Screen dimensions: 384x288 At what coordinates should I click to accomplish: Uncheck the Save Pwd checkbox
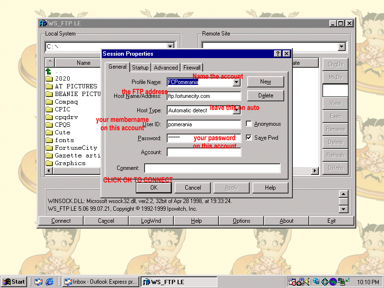[x=249, y=137]
